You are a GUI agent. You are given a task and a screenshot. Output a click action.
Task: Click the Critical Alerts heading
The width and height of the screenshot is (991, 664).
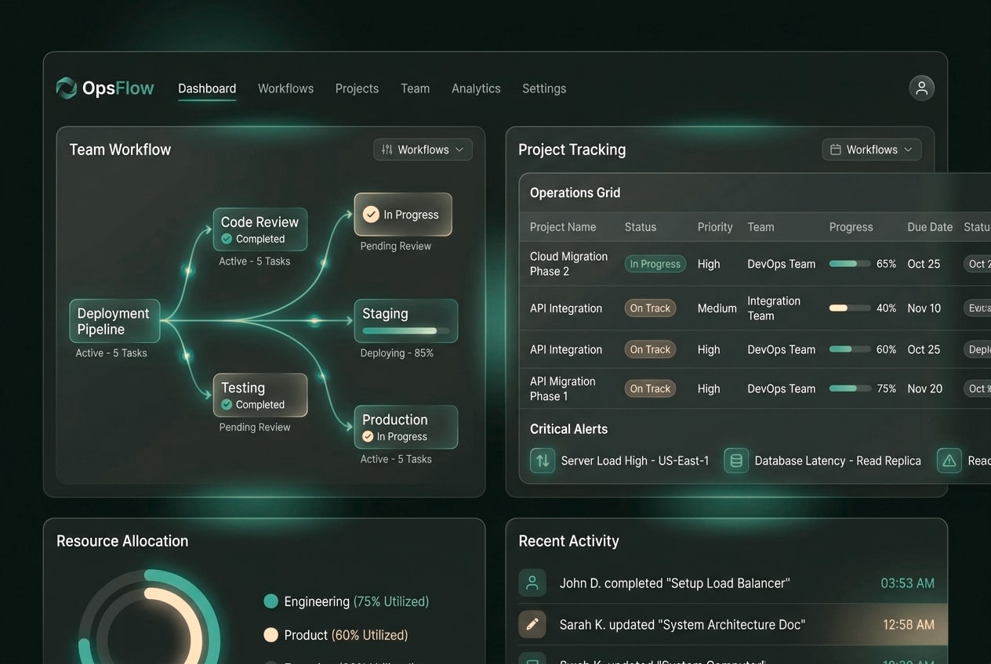568,429
